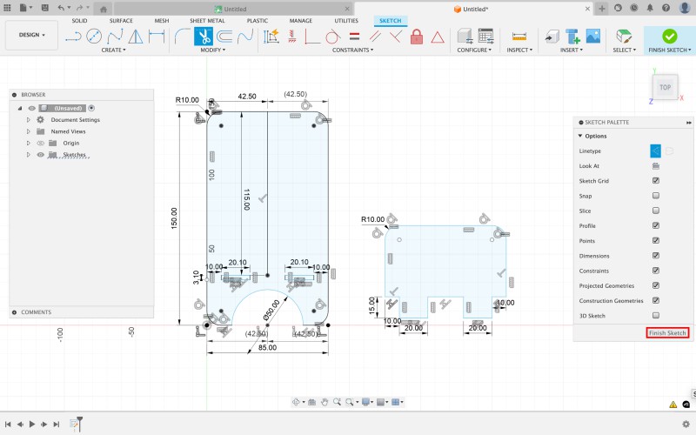Click the Undo arrow icon

61,8
